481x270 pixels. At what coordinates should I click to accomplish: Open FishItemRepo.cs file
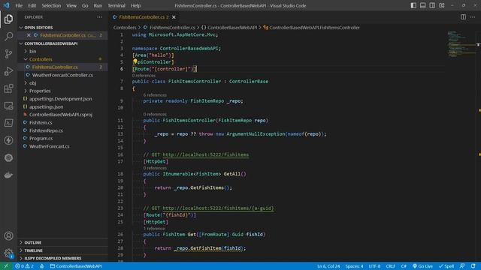click(x=46, y=130)
